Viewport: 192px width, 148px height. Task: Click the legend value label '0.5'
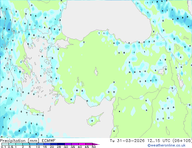(x=11, y=147)
